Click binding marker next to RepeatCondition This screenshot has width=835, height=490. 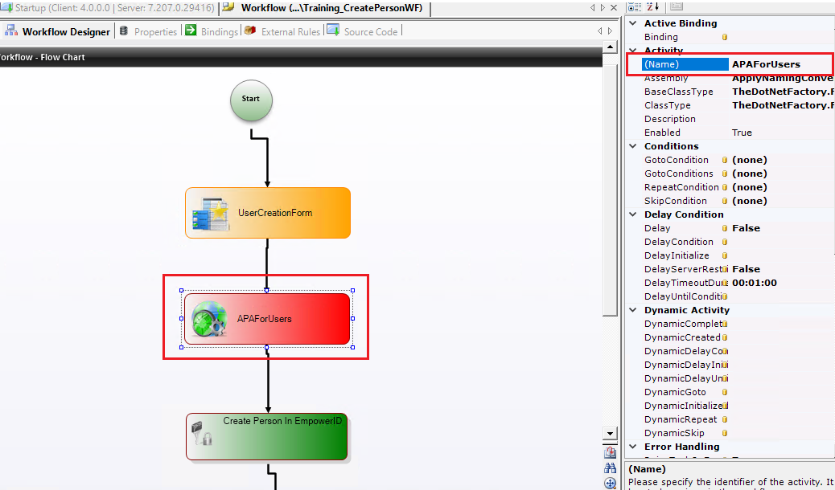724,187
